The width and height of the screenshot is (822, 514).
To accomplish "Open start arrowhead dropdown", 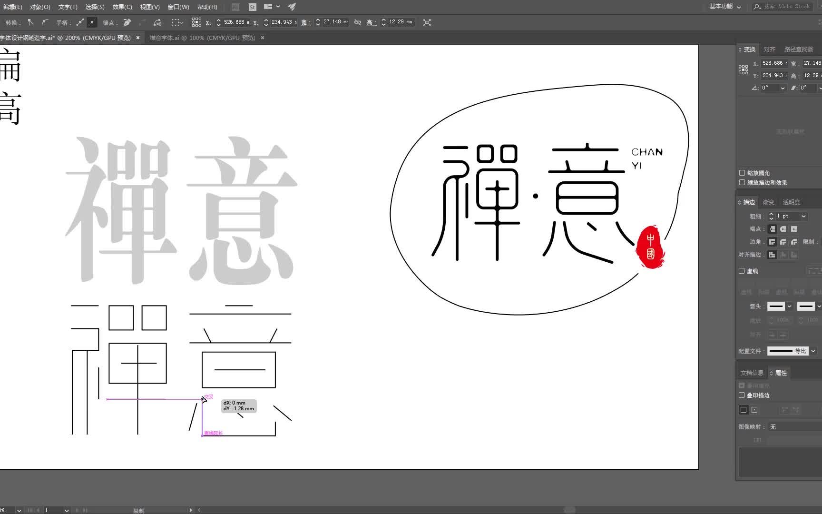I will (790, 306).
